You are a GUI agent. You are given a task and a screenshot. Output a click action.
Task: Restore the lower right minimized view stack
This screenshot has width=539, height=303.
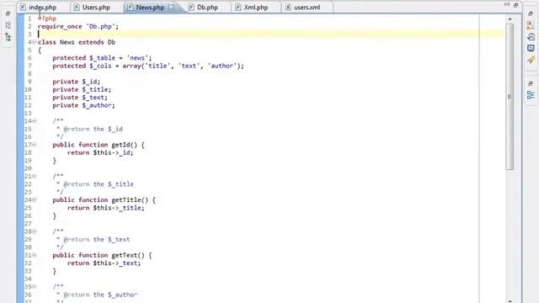531,83
